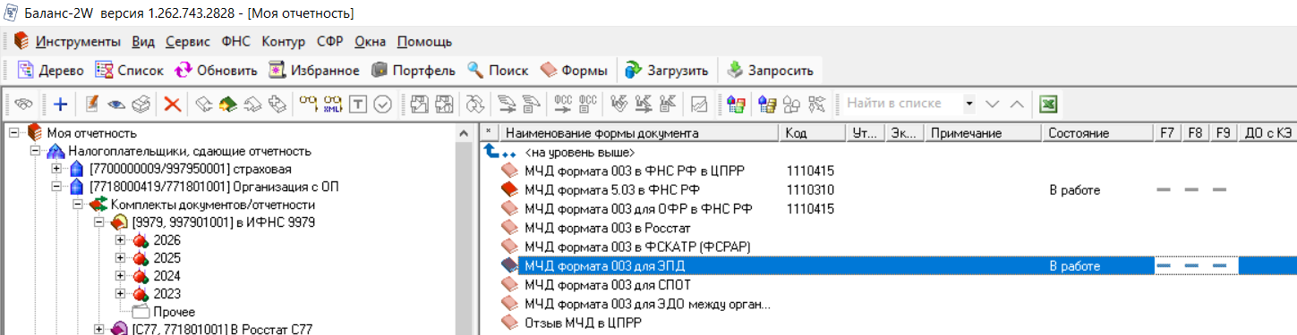This screenshot has width=1297, height=335.
Task: Click the blue plus add icon
Action: [60, 104]
